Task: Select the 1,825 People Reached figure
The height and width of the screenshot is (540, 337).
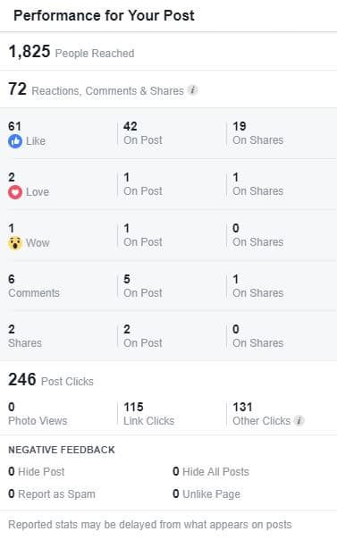Action: point(72,52)
